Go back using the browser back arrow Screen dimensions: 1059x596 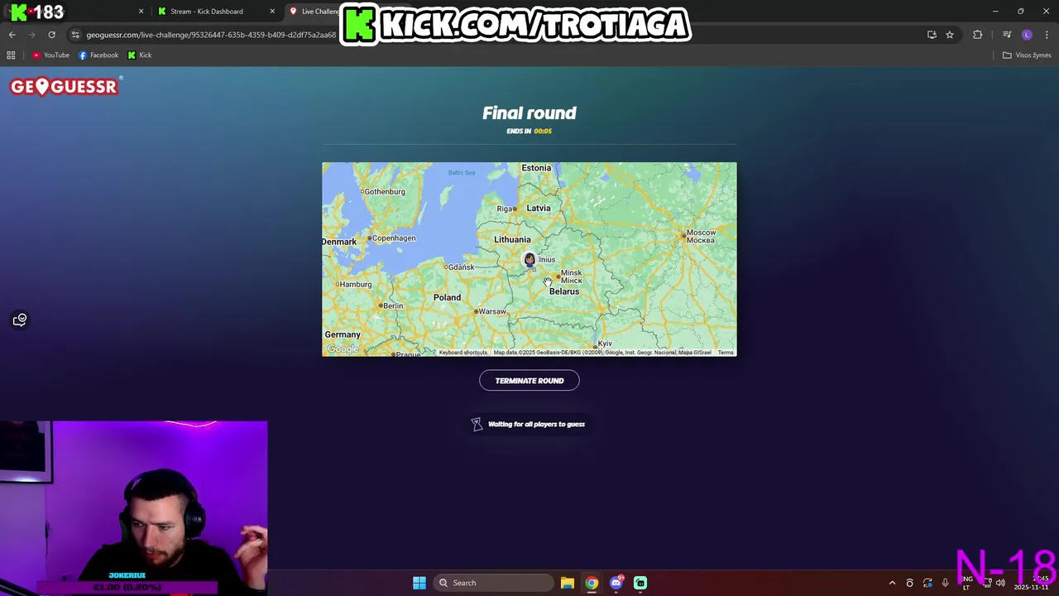pos(12,35)
